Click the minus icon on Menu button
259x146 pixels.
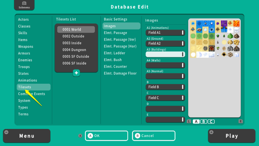coord(6,132)
